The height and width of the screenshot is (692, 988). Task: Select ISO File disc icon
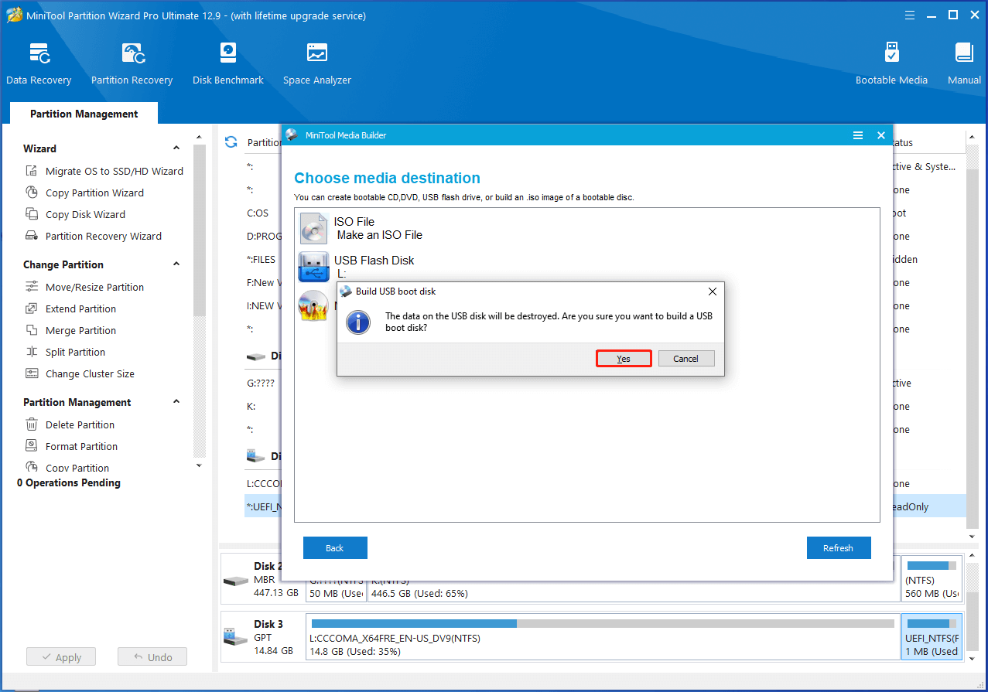tap(313, 228)
